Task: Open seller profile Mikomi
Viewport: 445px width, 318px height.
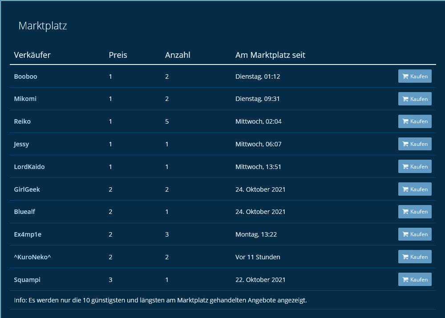Action: click(x=25, y=99)
